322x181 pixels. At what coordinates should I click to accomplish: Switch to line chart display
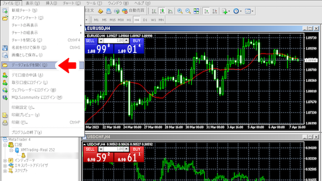(x=170, y=11)
